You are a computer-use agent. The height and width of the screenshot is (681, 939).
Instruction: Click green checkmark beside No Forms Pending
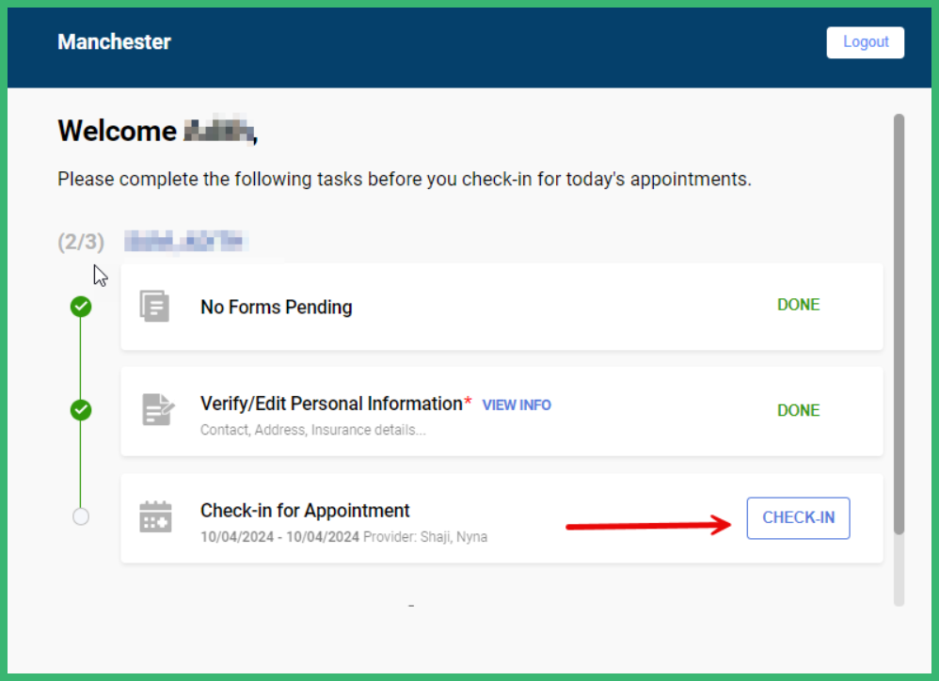[81, 307]
